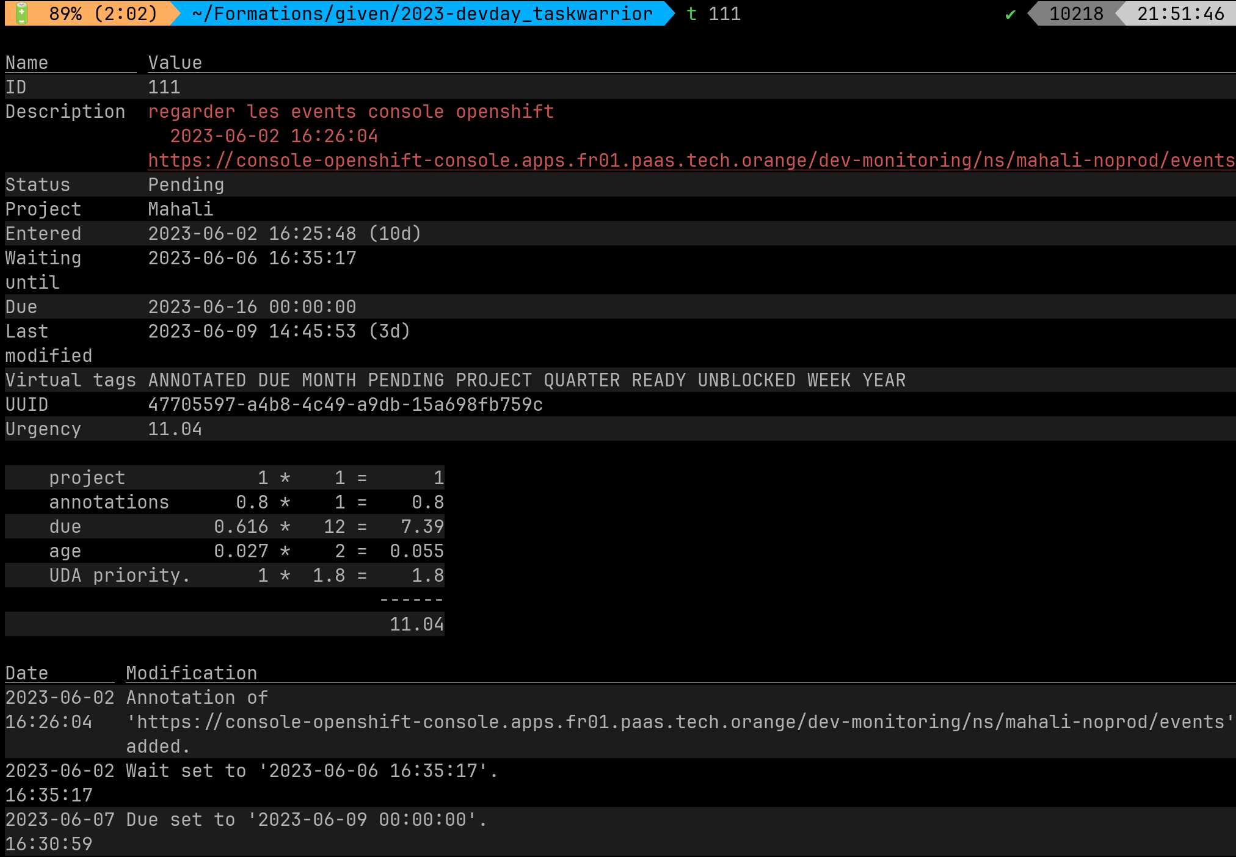The width and height of the screenshot is (1236, 857).
Task: Click the Value column header
Action: pyautogui.click(x=175, y=63)
